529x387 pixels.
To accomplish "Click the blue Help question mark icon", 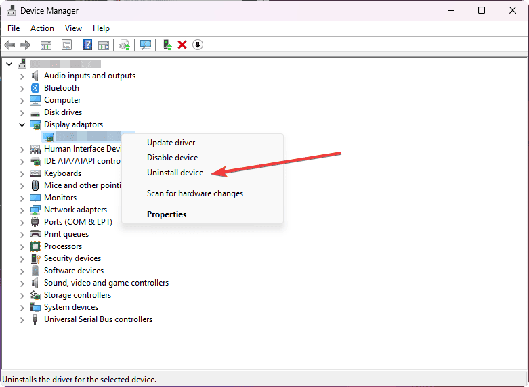I will (87, 45).
